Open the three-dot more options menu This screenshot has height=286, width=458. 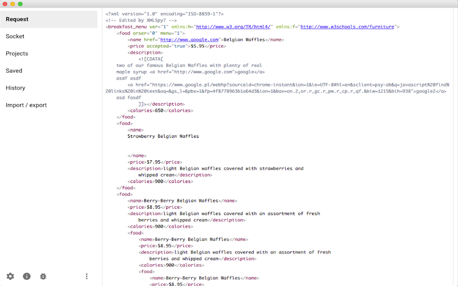[x=86, y=276]
